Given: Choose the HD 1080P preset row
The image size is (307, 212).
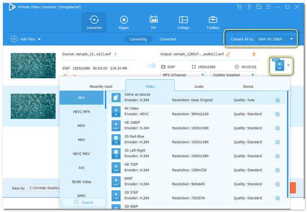Looking at the screenshot, I should coord(196,125).
